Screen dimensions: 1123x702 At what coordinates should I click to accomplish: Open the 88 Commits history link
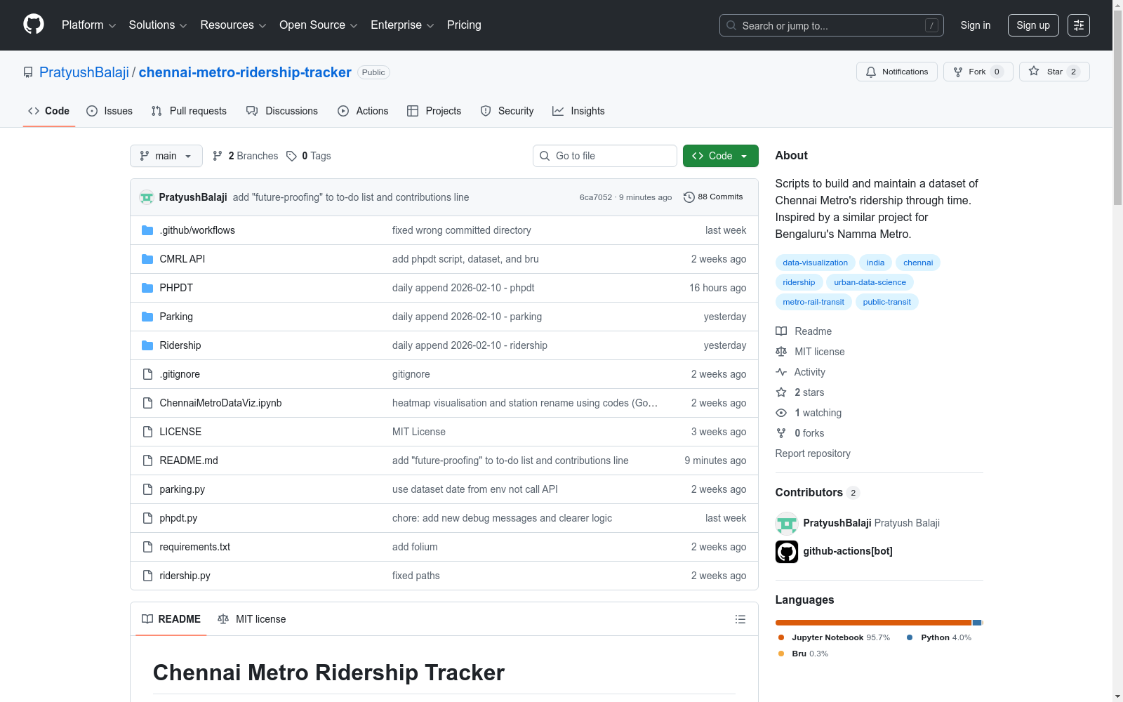coord(713,197)
